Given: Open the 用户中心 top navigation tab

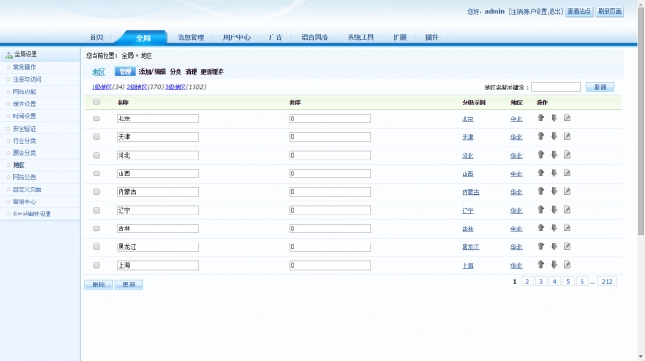Looking at the screenshot, I should tap(236, 37).
